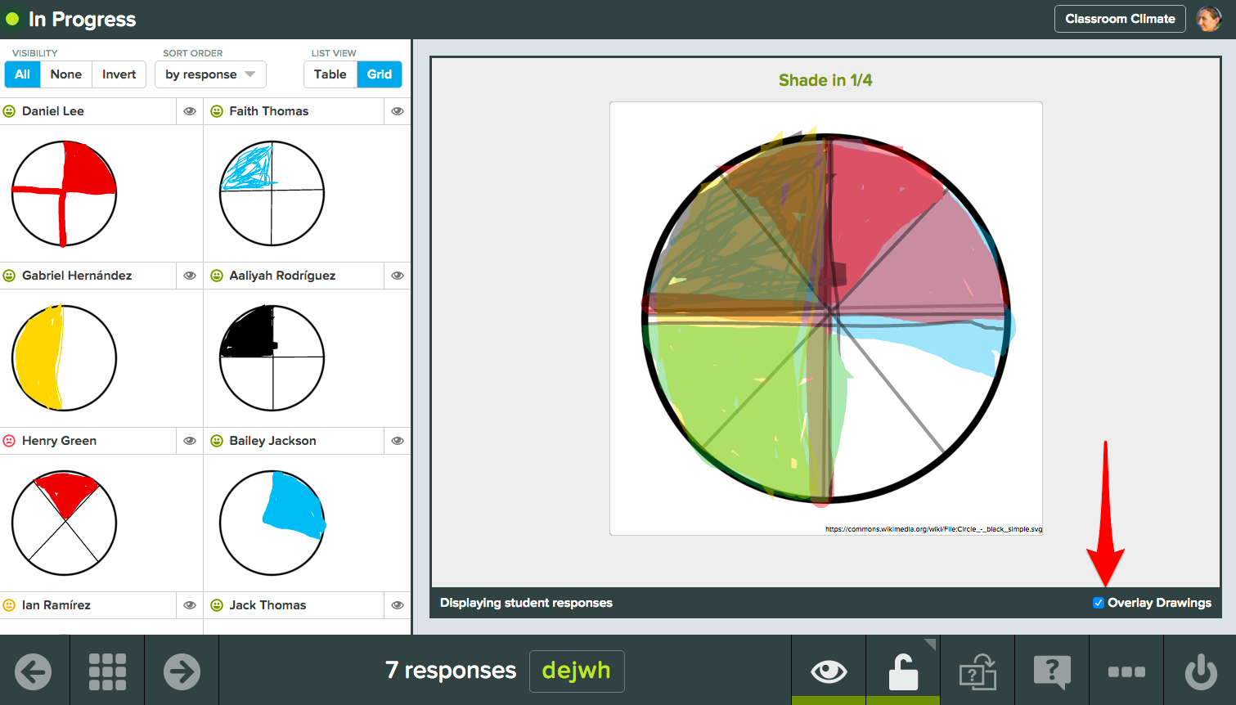The height and width of the screenshot is (705, 1236).
Task: Select the change question icon
Action: pyautogui.click(x=978, y=671)
